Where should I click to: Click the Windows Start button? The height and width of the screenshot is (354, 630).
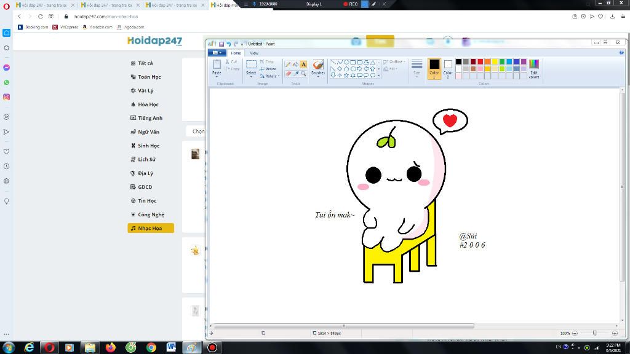[x=9, y=347]
